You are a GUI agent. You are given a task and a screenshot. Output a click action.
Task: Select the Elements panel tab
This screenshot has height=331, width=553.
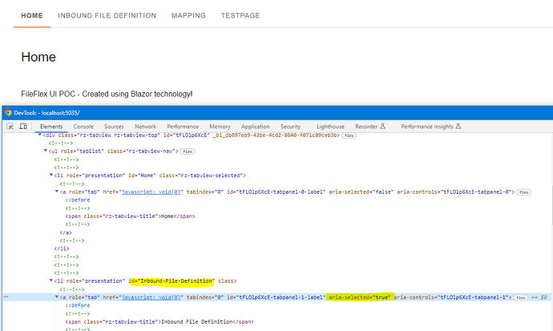point(51,127)
